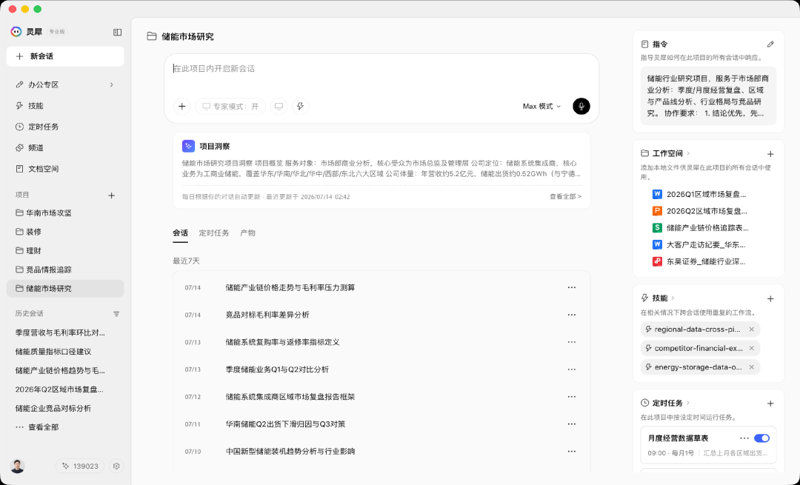The height and width of the screenshot is (485, 800).
Task: Add a new project with the 项目 plus icon
Action: coord(111,195)
